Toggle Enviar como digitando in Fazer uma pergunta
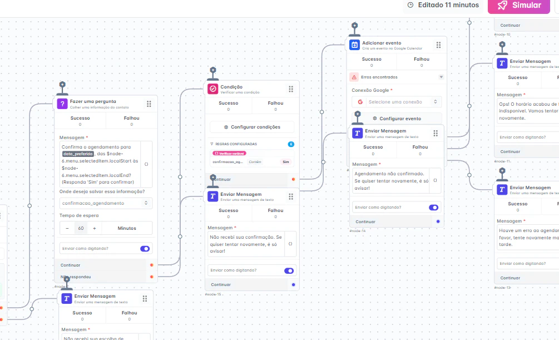The height and width of the screenshot is (340, 559). (145, 249)
